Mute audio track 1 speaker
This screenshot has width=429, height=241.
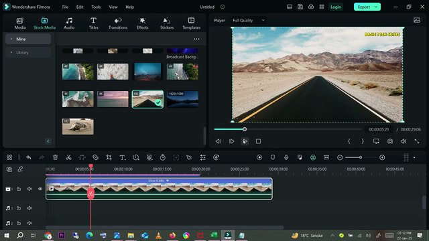coord(29,208)
